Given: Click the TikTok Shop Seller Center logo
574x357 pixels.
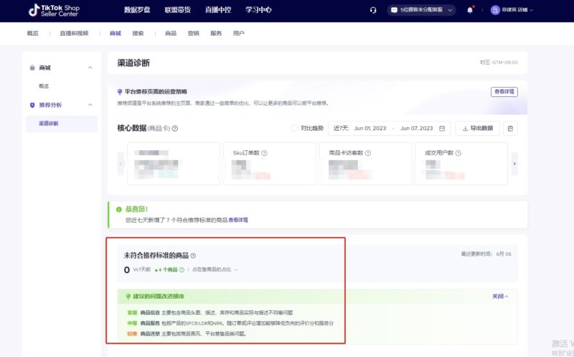Looking at the screenshot, I should coord(54,10).
